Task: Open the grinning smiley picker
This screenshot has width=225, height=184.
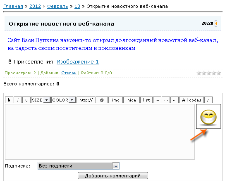Action: click(208, 116)
